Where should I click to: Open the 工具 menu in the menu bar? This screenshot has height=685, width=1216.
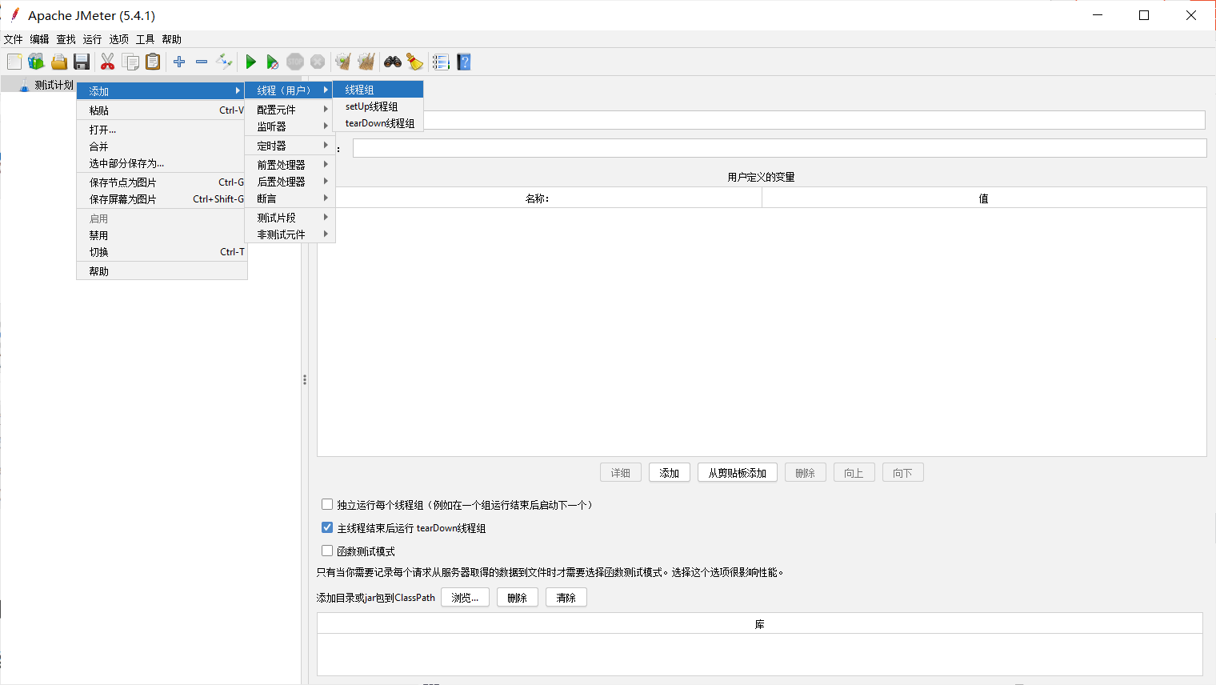(x=145, y=39)
